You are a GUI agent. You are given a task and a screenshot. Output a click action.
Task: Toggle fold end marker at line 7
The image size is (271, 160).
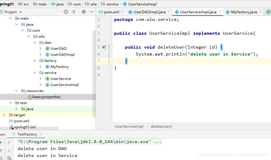pos(112,61)
